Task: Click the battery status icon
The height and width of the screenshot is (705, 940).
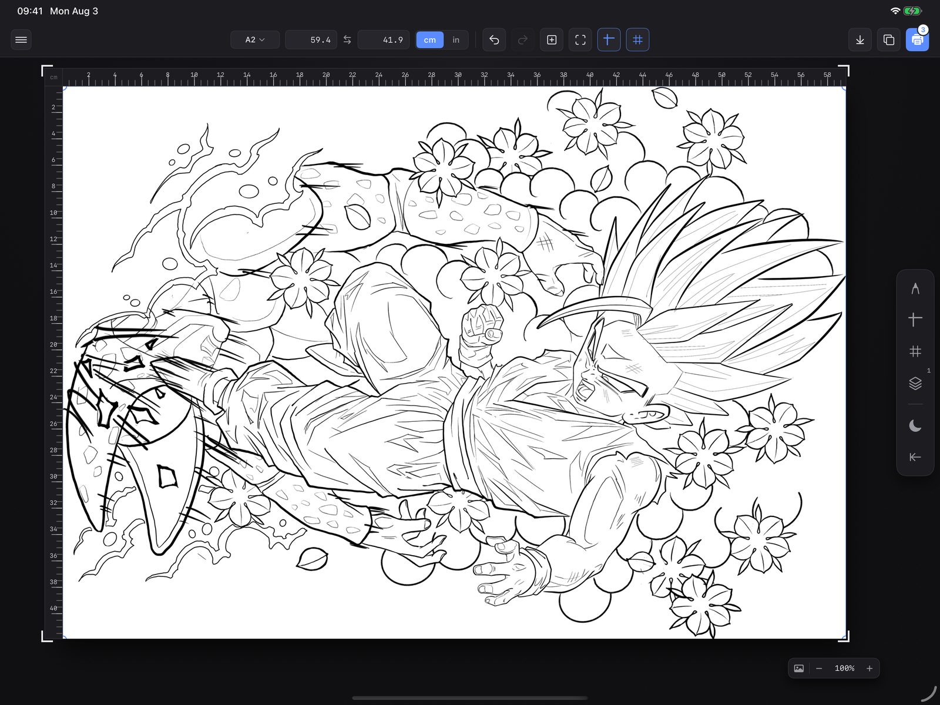Action: pyautogui.click(x=913, y=11)
